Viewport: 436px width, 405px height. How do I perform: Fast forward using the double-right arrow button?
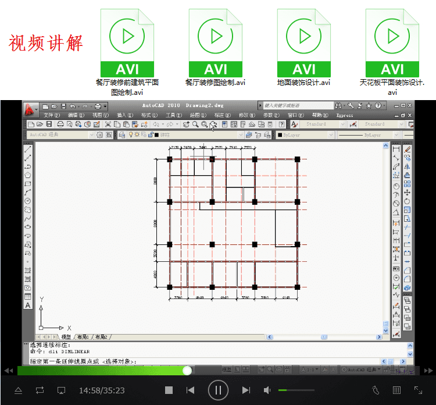[428, 371]
